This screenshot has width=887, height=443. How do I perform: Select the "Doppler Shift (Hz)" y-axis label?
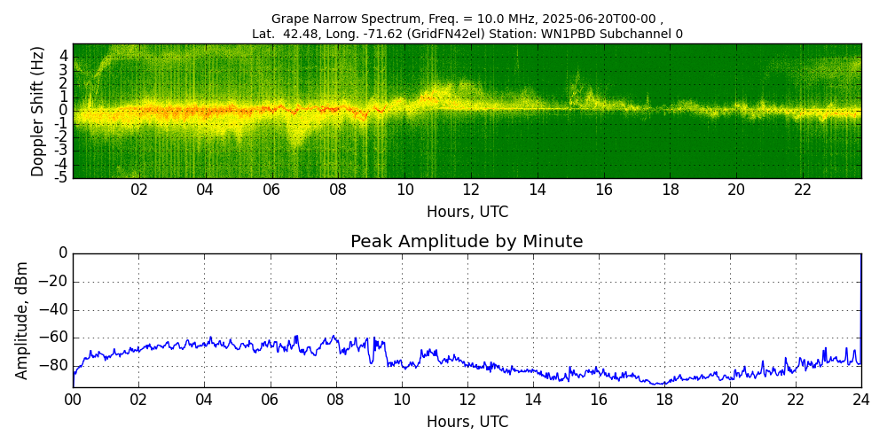click(x=38, y=112)
